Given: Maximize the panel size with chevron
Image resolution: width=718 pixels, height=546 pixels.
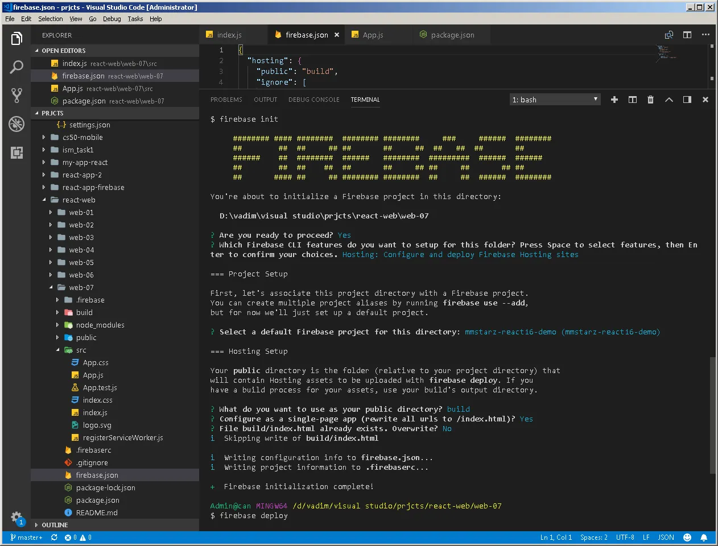Looking at the screenshot, I should [x=669, y=100].
